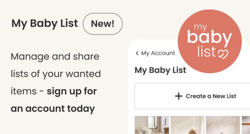Viewport: 250px width, 134px height.
Task: Click the 'Manage and share' text line
Action: tap(55, 56)
